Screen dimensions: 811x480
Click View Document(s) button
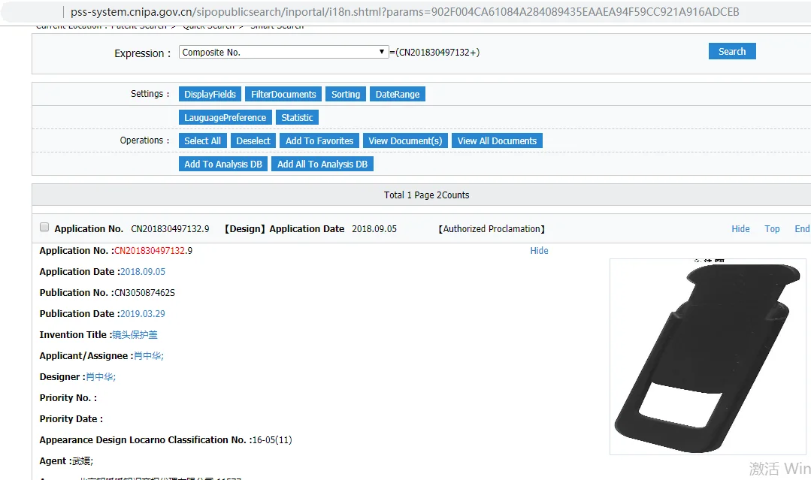pyautogui.click(x=405, y=141)
